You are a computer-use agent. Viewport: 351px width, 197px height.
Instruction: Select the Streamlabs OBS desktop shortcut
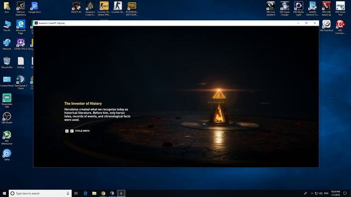[7, 101]
